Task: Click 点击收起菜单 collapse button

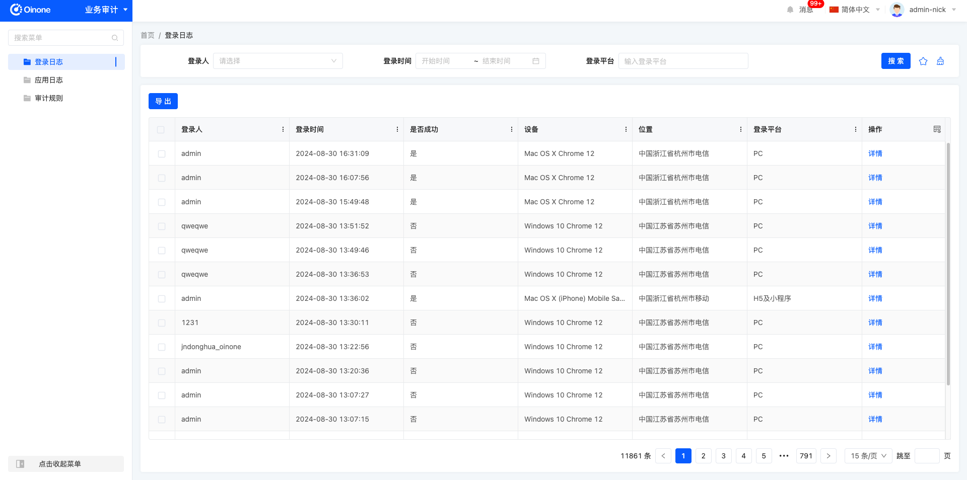Action: (66, 464)
